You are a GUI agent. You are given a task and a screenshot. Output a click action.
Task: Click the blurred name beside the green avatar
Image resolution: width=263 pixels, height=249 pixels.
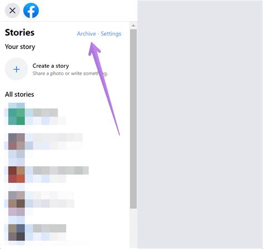click(x=45, y=113)
